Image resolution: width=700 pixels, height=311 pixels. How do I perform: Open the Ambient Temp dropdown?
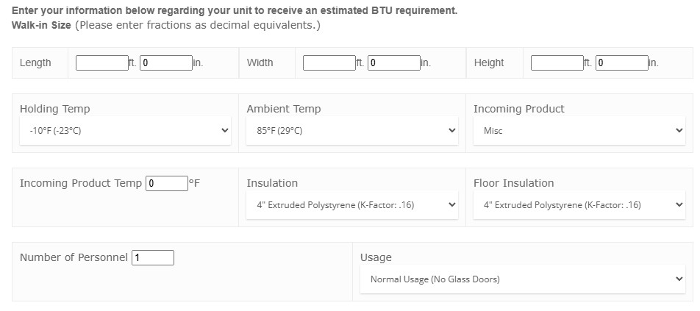[352, 131]
